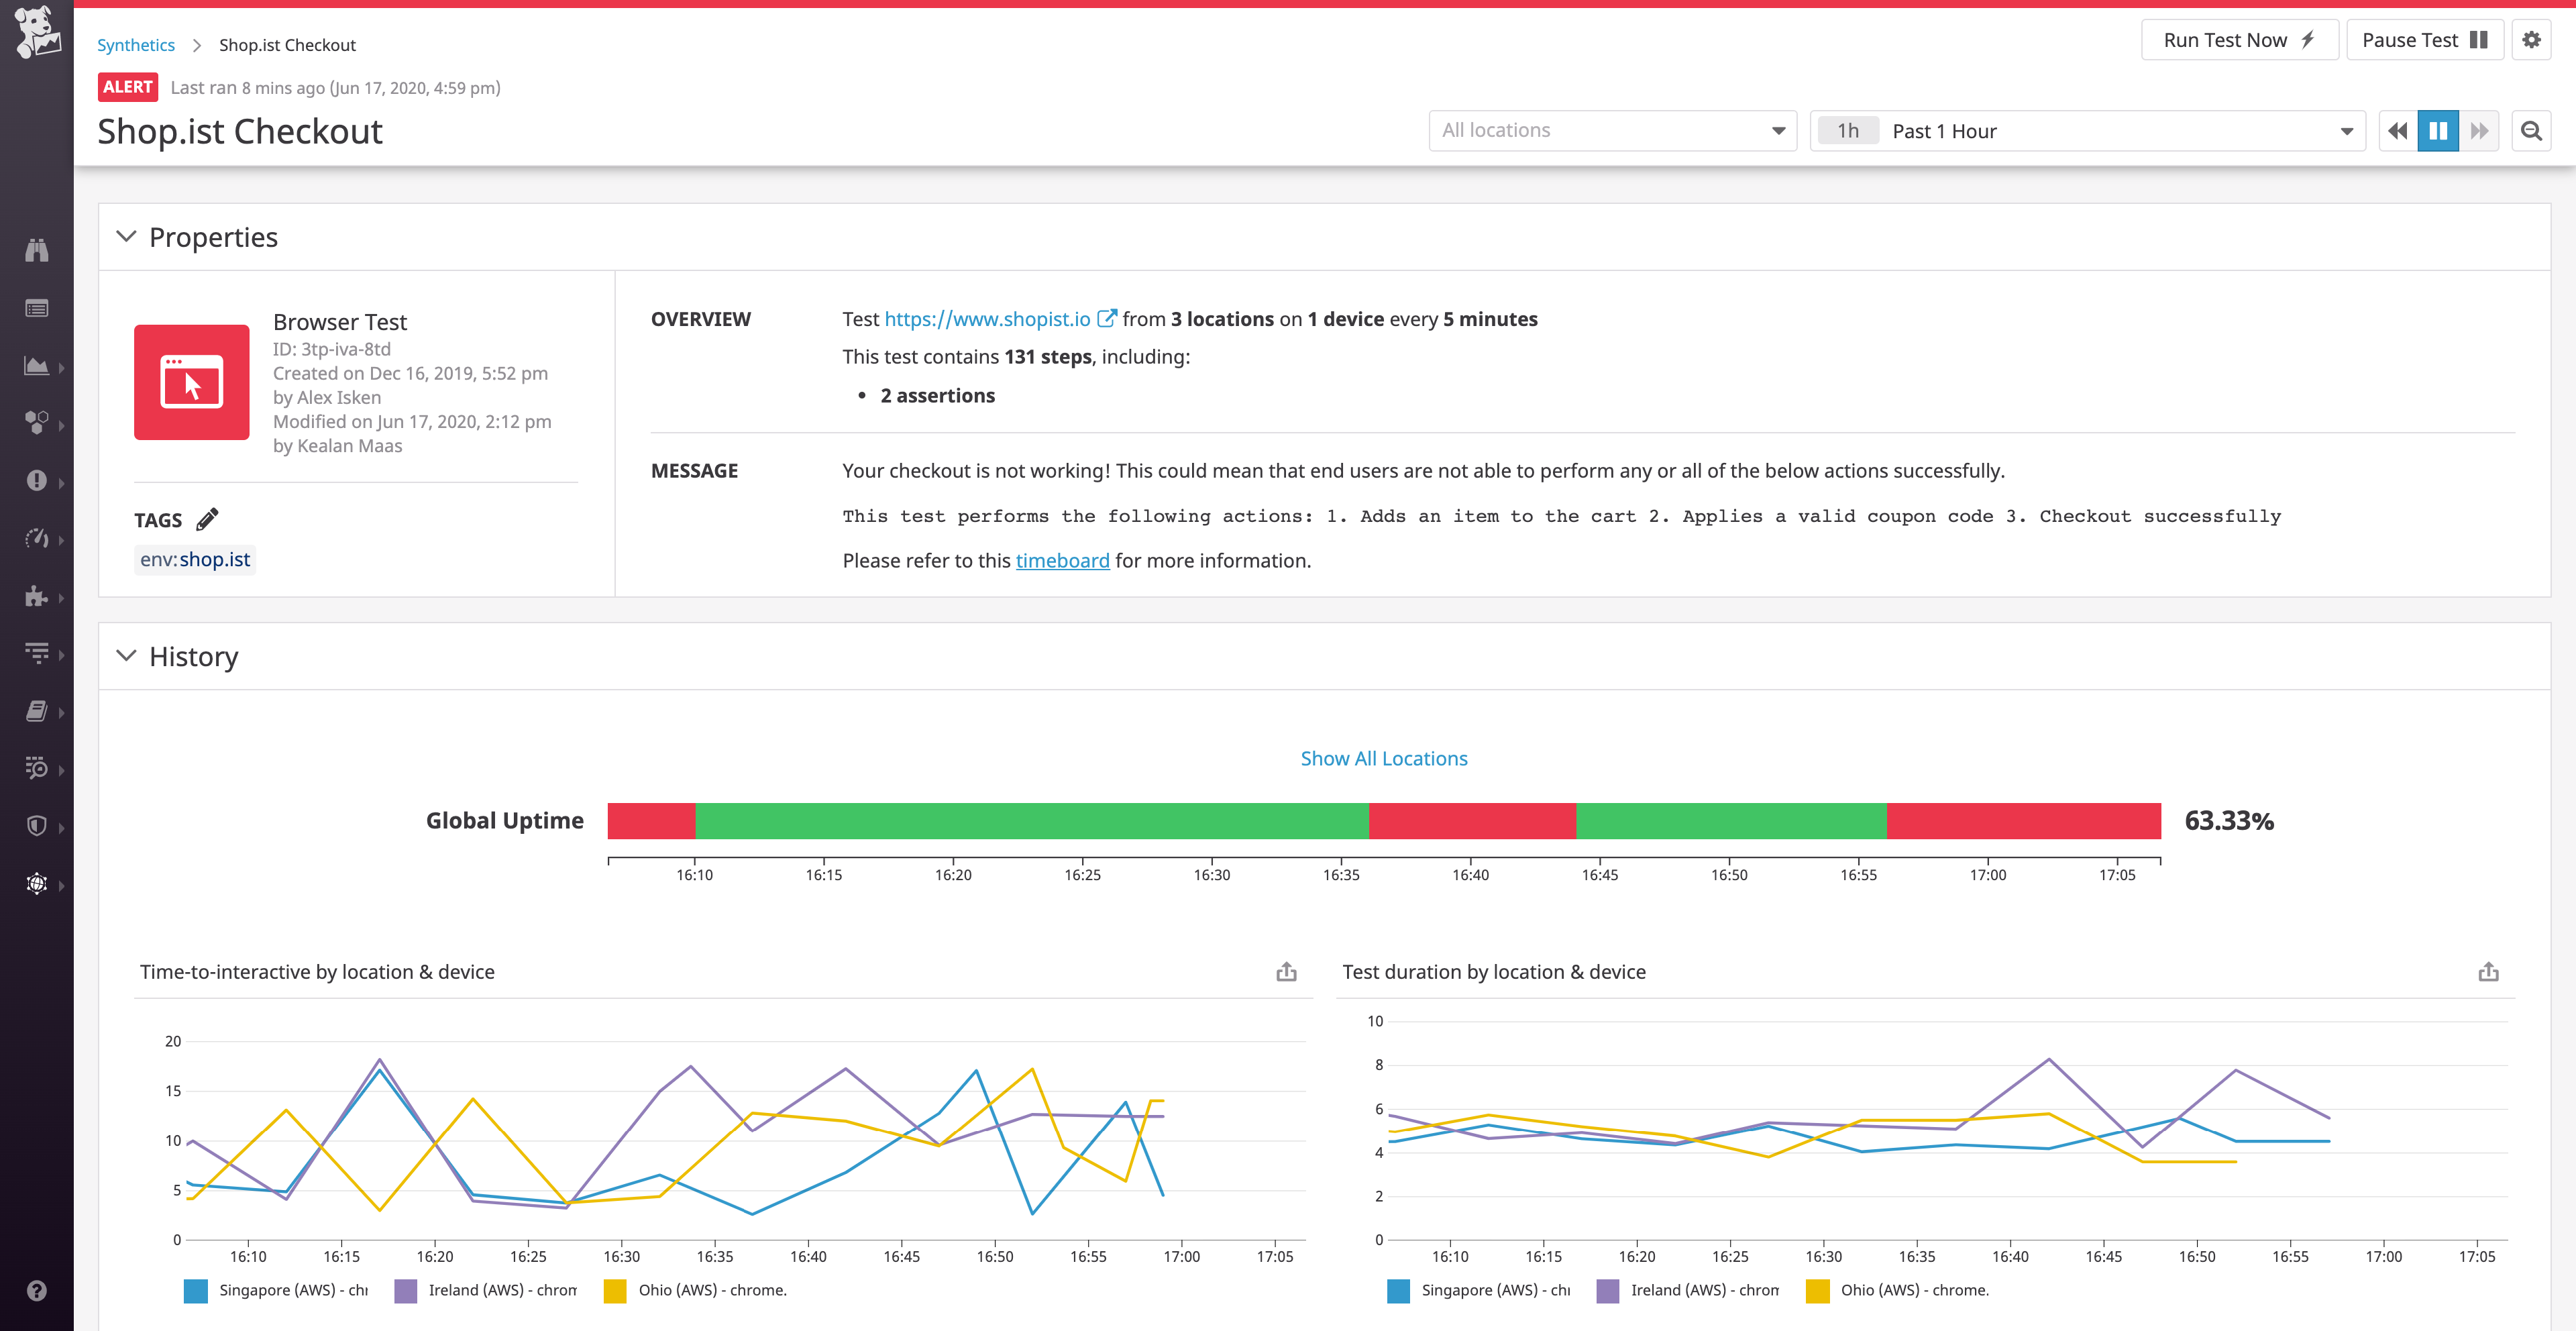This screenshot has height=1331, width=2576.
Task: Collapse the History section
Action: 126,656
